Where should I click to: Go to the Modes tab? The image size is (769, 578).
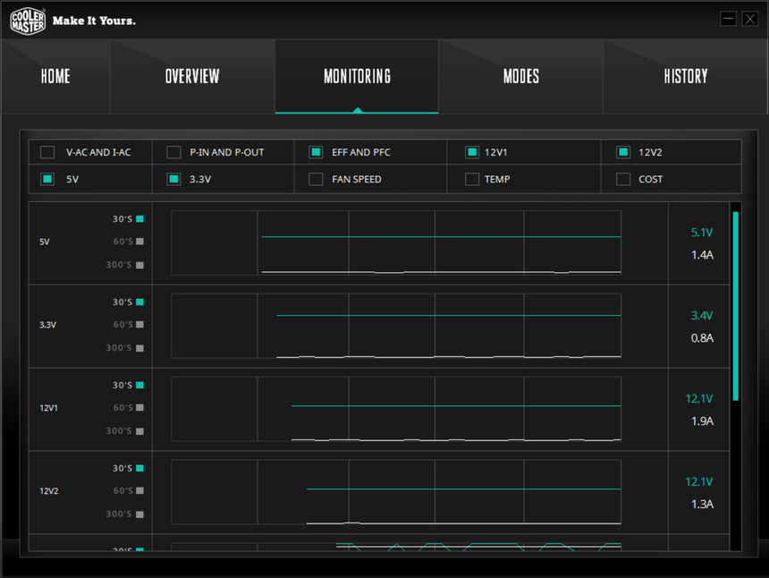520,77
